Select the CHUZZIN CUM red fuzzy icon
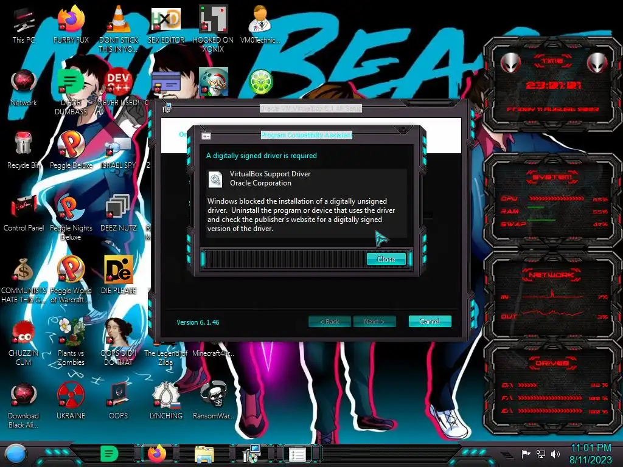623x467 pixels. pos(24,343)
